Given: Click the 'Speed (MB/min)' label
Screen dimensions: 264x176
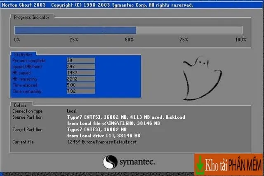Looking at the screenshot, I should (27, 67).
